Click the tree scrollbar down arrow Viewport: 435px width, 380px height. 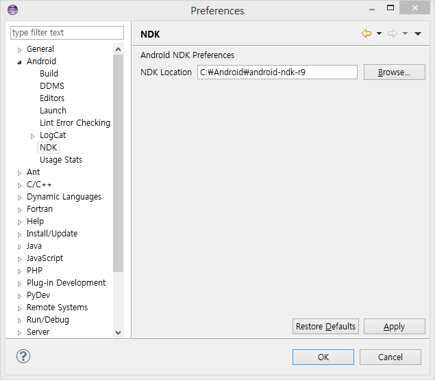[119, 332]
